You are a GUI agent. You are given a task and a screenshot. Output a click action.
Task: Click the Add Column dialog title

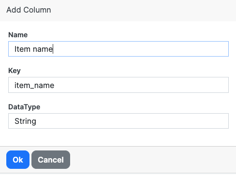click(x=29, y=10)
